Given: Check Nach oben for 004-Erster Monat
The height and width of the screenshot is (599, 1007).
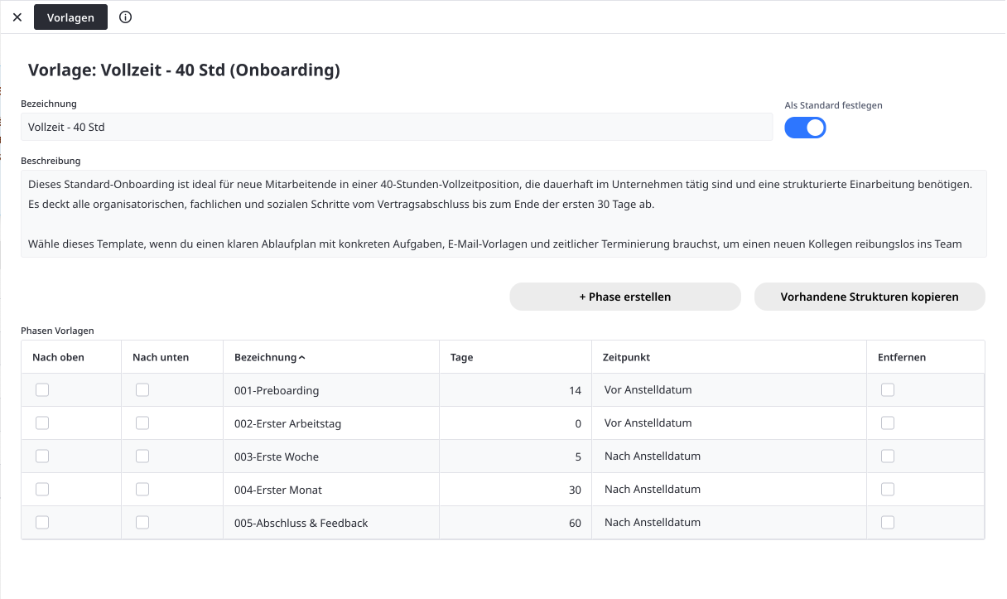Looking at the screenshot, I should pyautogui.click(x=42, y=490).
